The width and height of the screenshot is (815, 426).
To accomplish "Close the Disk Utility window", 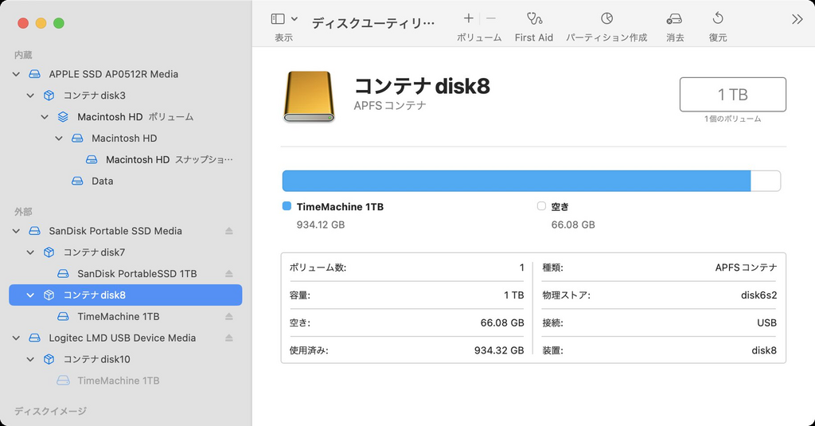I will pyautogui.click(x=23, y=23).
